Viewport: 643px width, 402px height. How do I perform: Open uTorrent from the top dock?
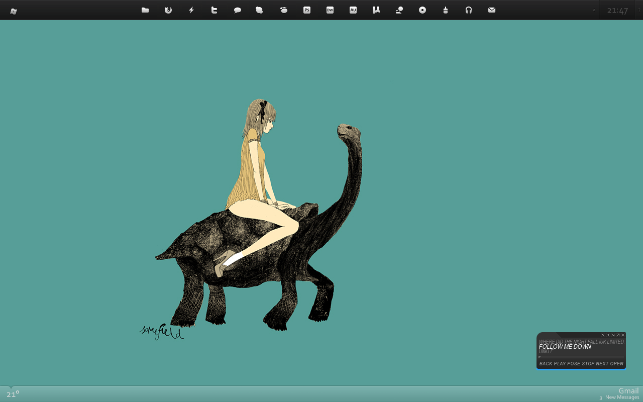pos(376,10)
